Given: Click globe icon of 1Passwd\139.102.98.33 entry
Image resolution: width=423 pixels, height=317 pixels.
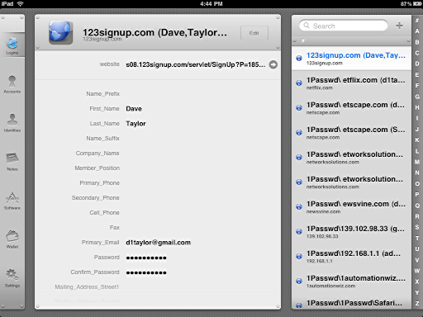Looking at the screenshot, I should [299, 231].
